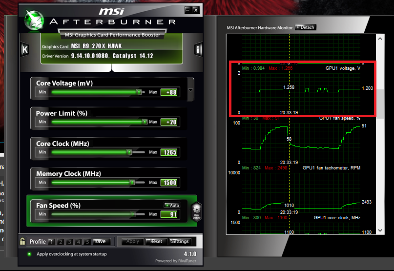Select profile slot 5
Screen dimensions: 394x271
pyautogui.click(x=87, y=242)
